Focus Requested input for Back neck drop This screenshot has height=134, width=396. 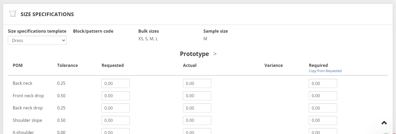[115, 108]
